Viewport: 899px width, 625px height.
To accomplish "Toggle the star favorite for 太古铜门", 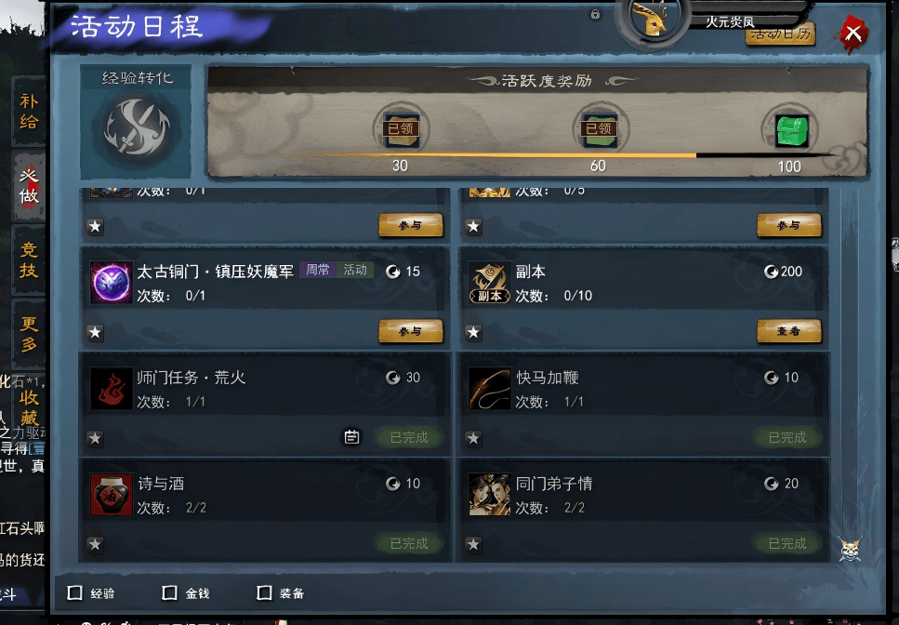I will tap(95, 333).
